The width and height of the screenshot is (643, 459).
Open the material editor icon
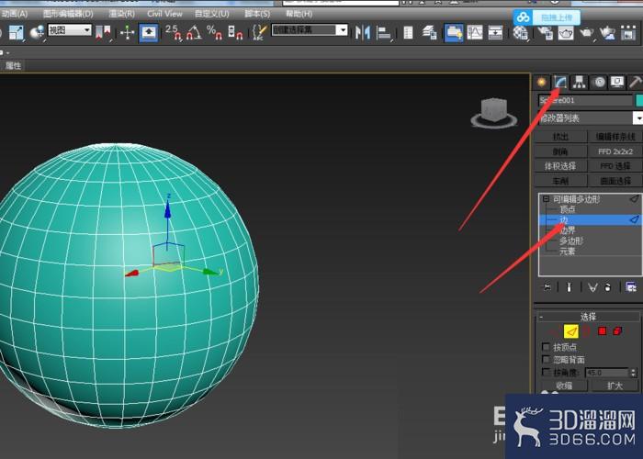[x=521, y=32]
